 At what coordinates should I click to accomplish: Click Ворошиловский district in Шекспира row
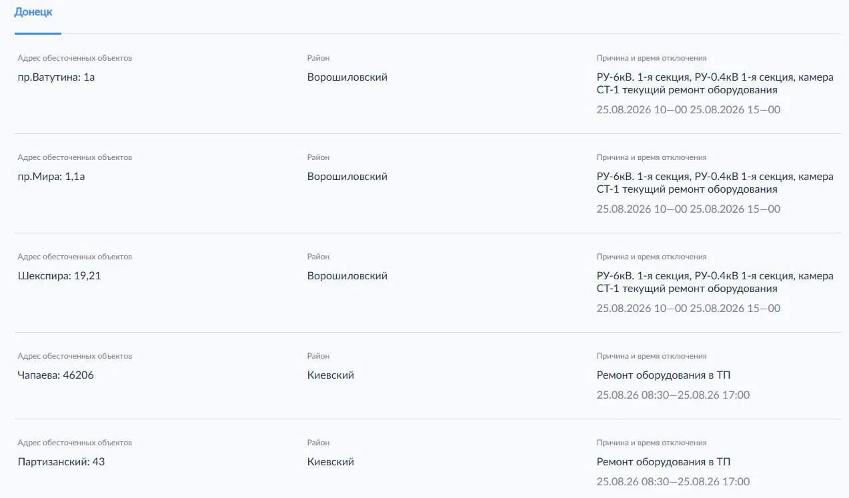[347, 276]
